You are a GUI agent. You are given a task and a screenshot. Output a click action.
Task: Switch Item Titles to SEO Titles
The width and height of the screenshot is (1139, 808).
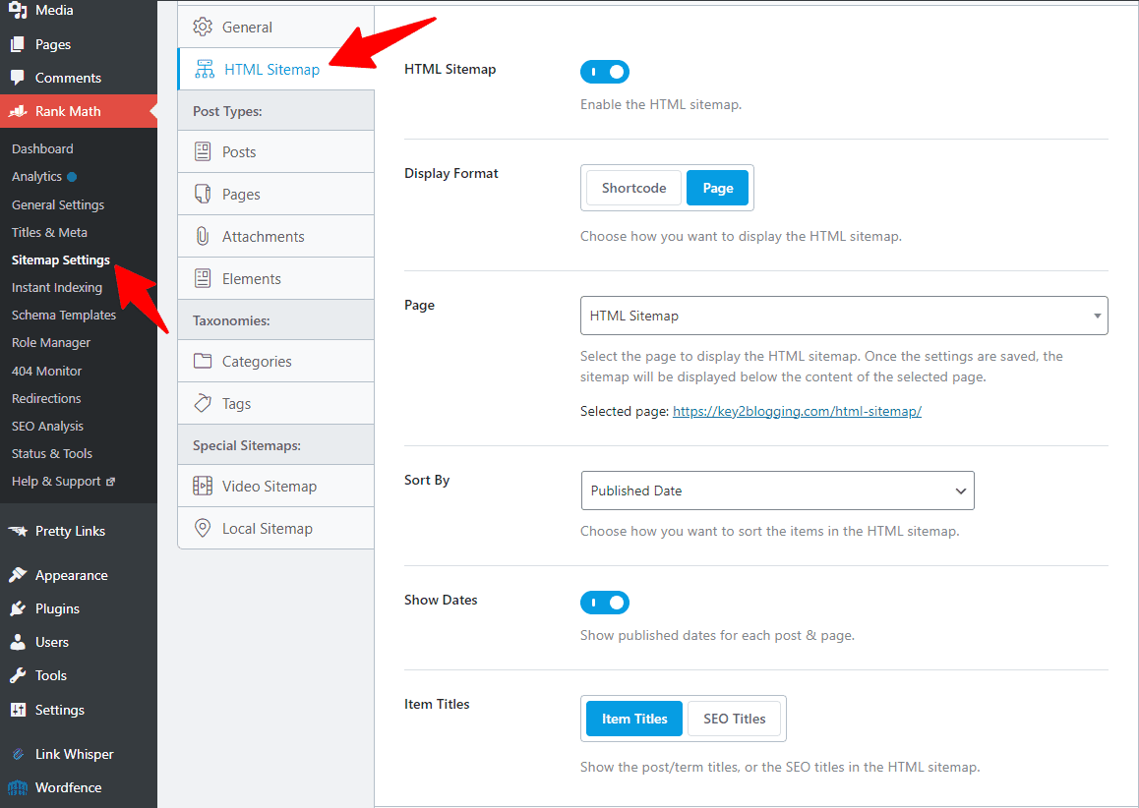pos(734,719)
